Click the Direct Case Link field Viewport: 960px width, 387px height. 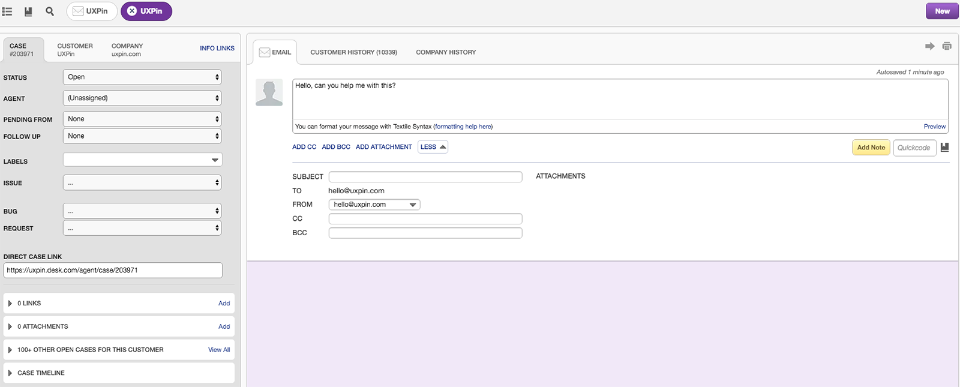[113, 270]
